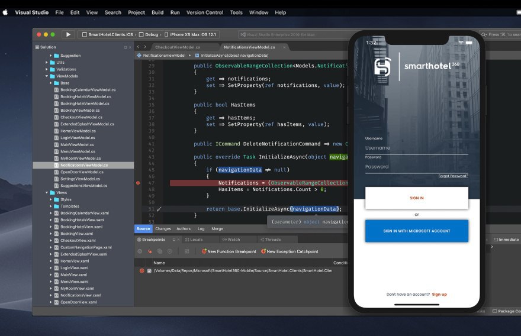Click the Source tab
Viewport: 521px width, 336px height.
(143, 229)
